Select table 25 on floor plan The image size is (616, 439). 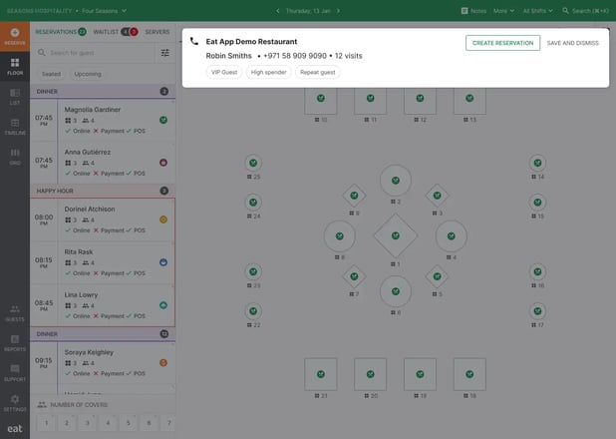coord(253,163)
